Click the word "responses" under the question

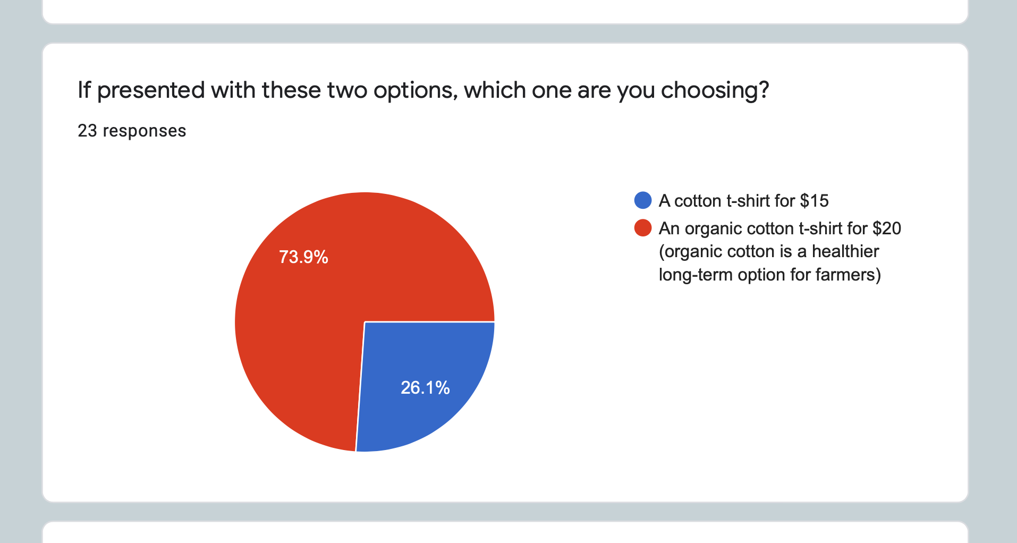tap(144, 131)
